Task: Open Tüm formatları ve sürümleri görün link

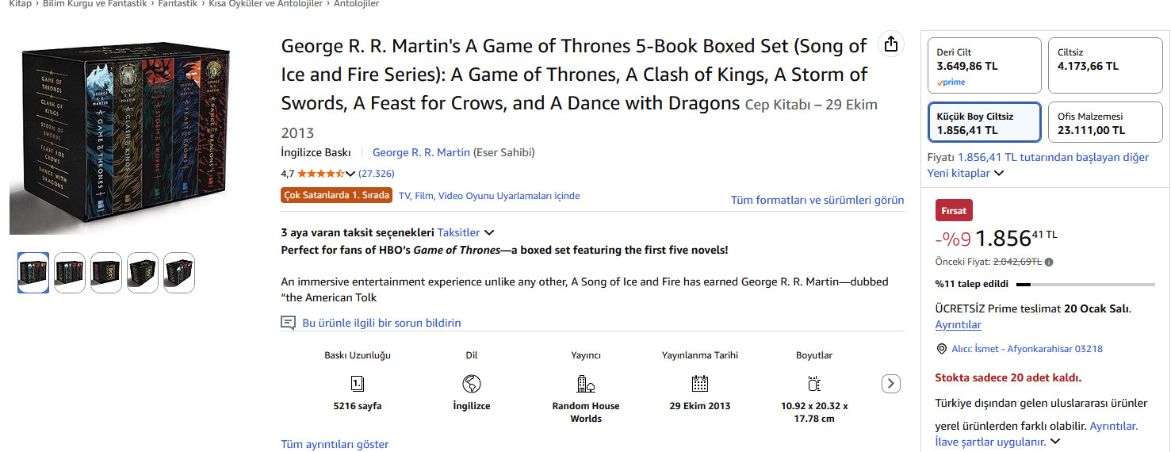Action: (817, 200)
